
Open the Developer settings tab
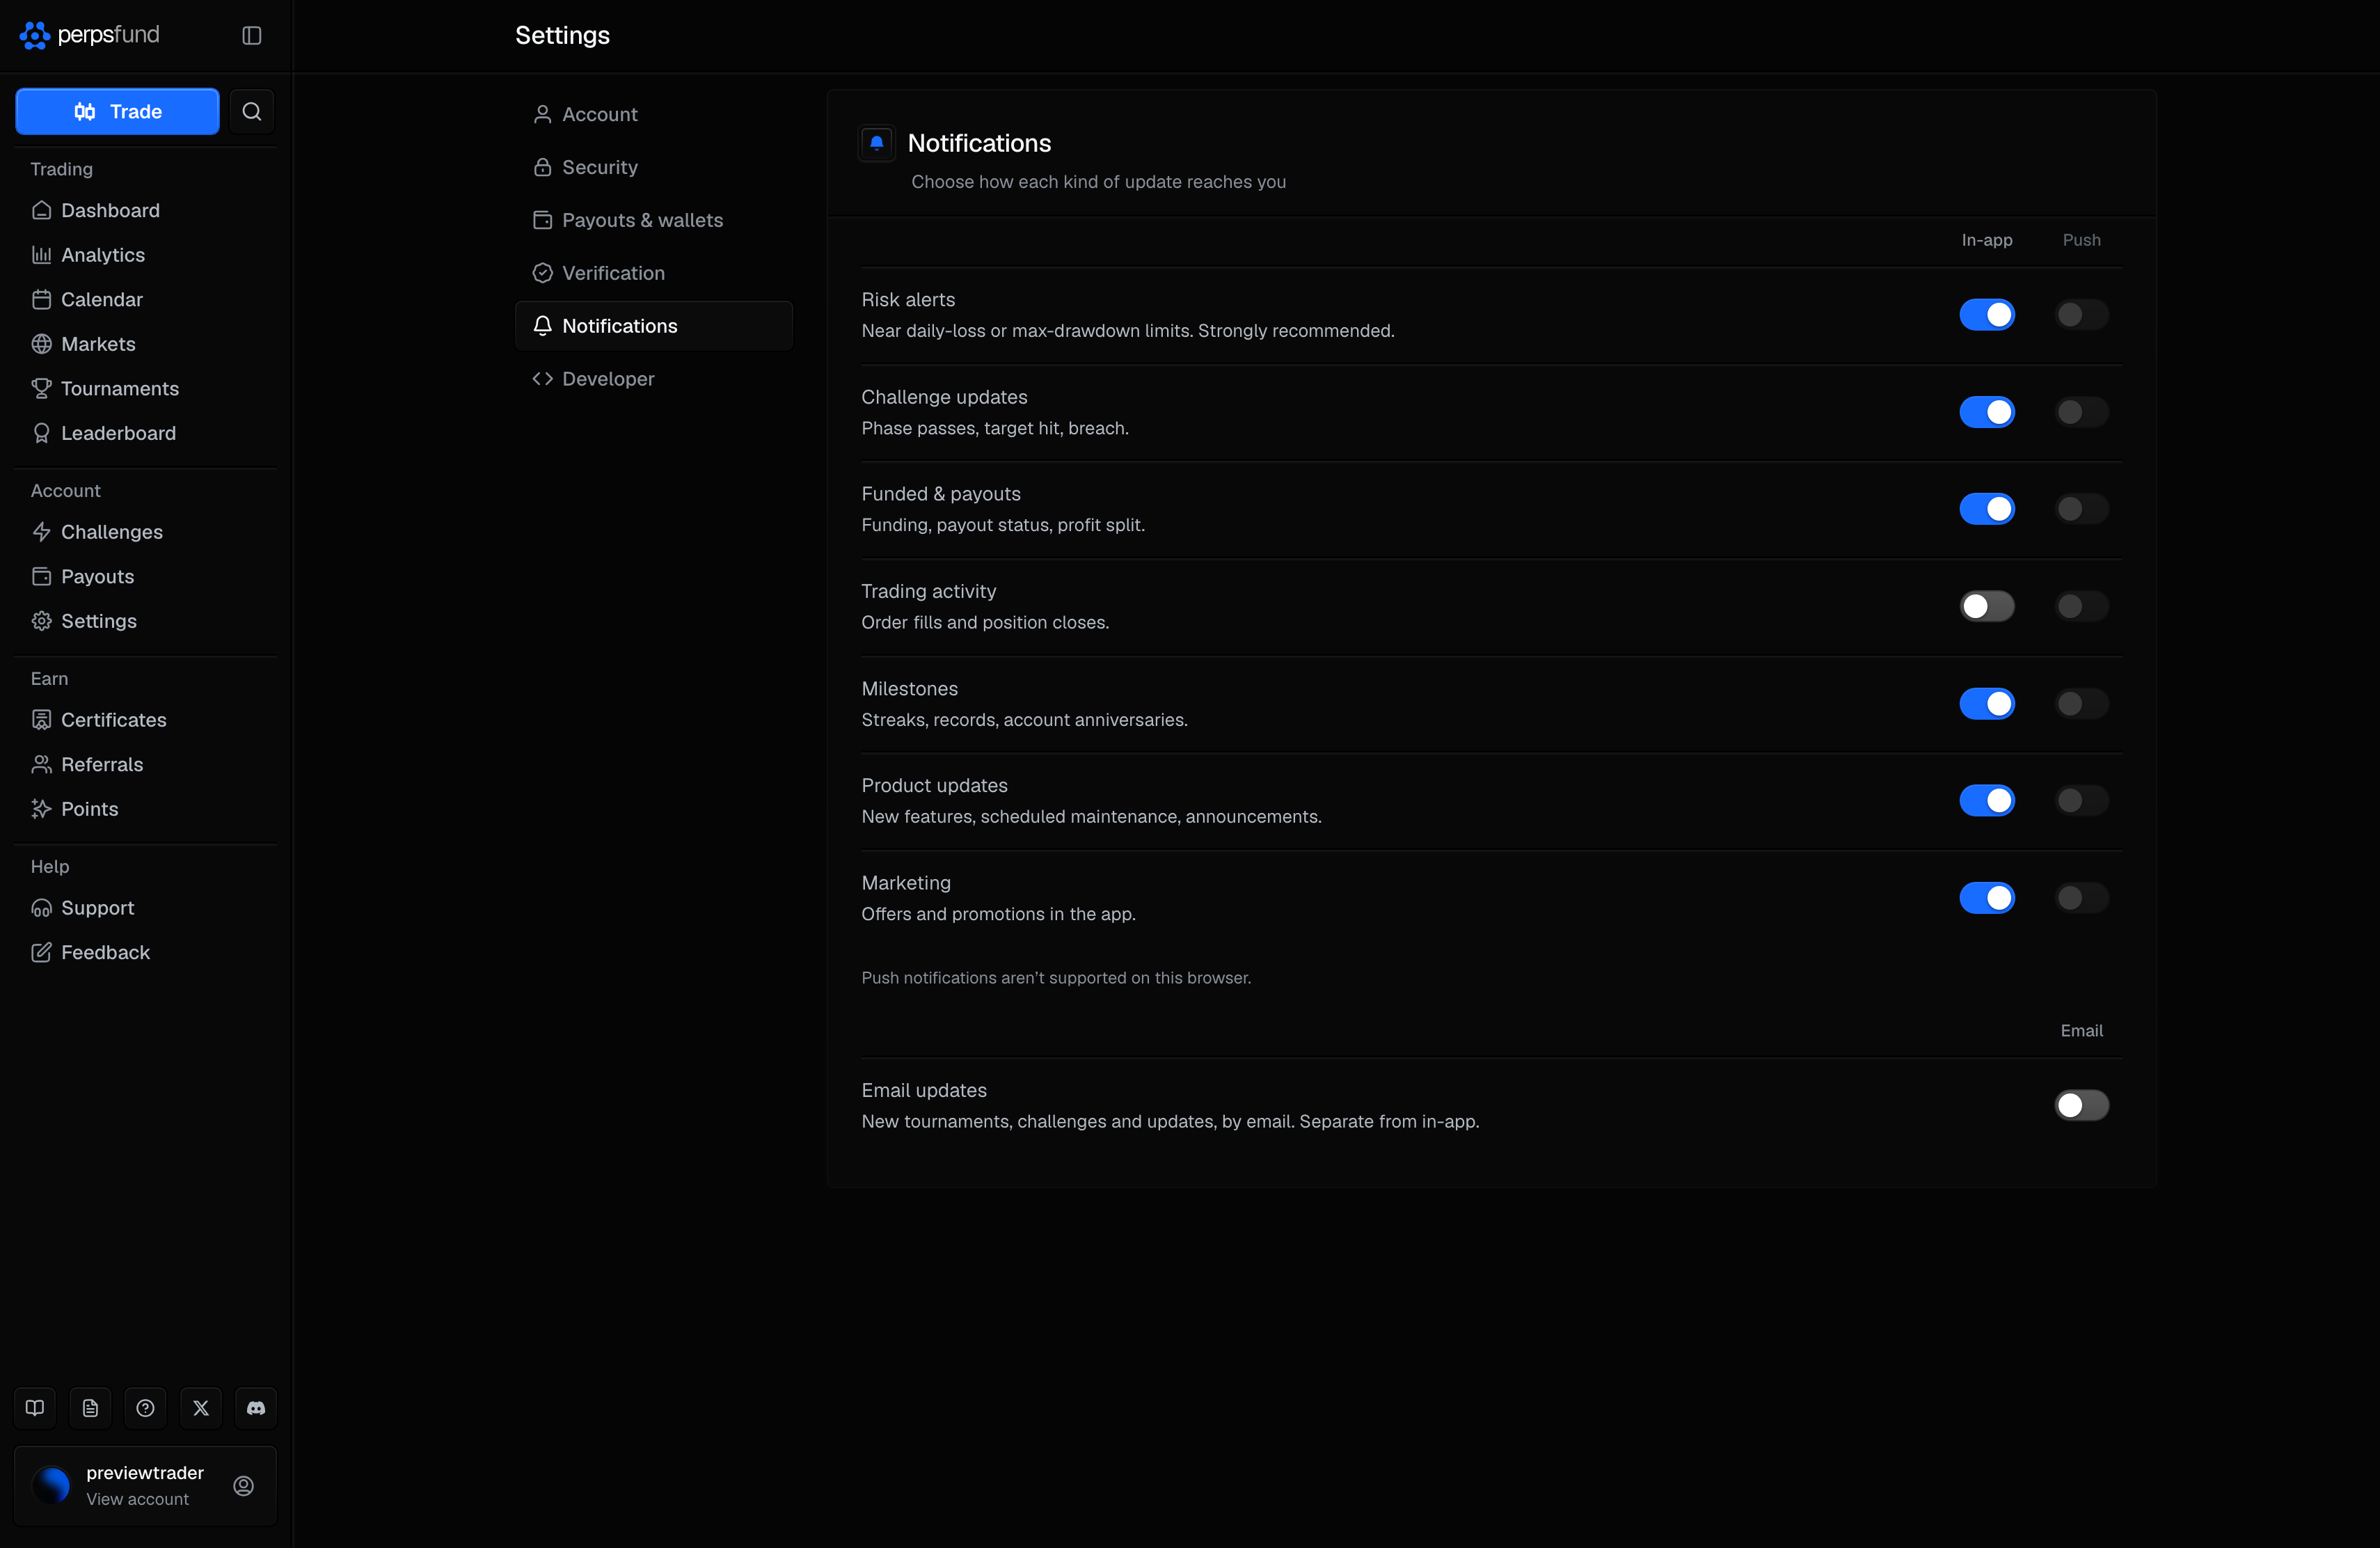tap(654, 379)
